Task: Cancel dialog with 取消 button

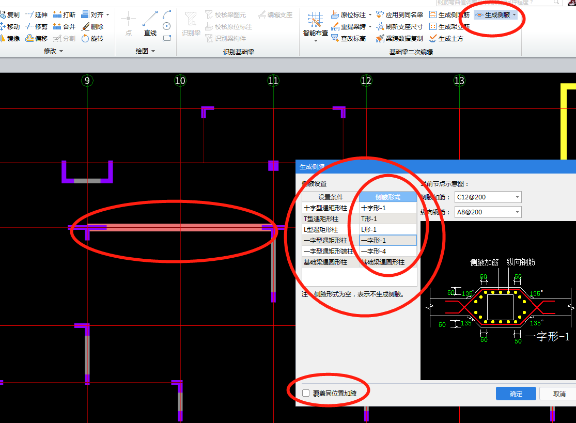Action: [559, 394]
